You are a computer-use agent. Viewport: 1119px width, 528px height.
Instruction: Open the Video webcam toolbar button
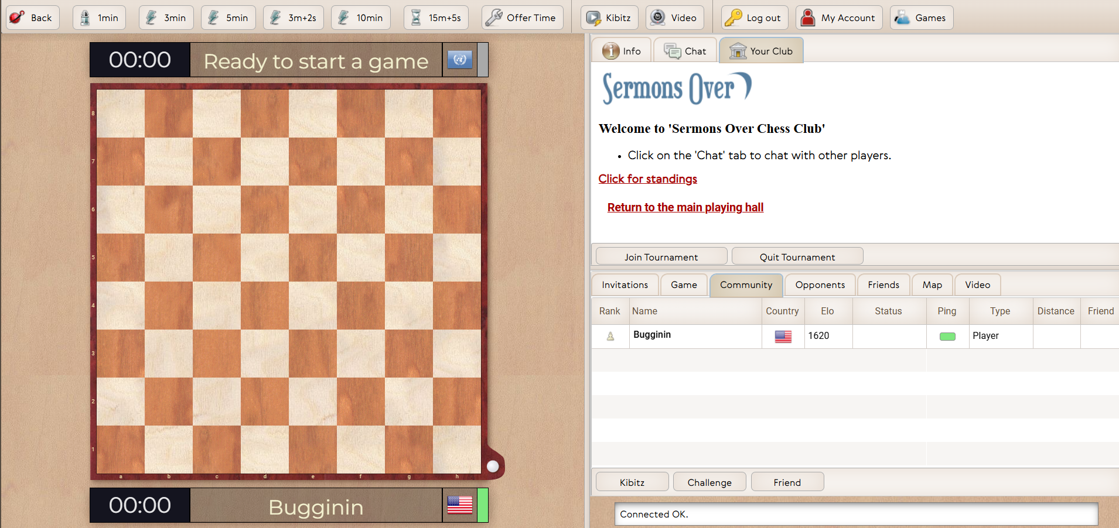[674, 18]
